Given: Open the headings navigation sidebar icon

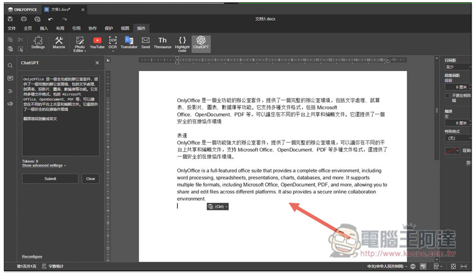Looking at the screenshot, I should click(x=10, y=91).
